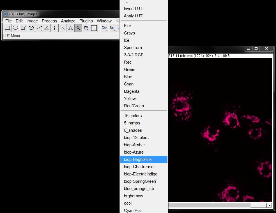Select the biop-SpringGreen LUT
This screenshot has height=213, width=276.
pyautogui.click(x=144, y=181)
